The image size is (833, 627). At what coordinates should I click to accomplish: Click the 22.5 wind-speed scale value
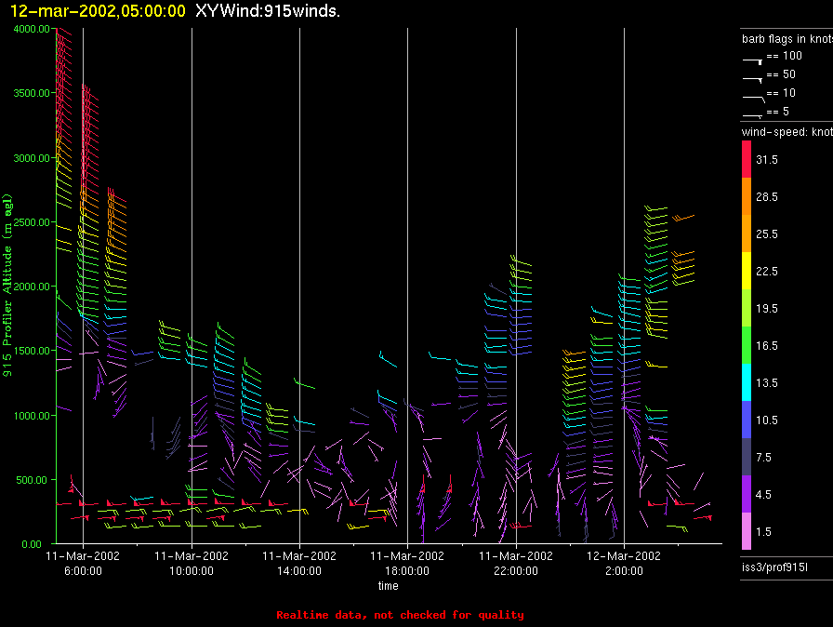pyautogui.click(x=767, y=271)
